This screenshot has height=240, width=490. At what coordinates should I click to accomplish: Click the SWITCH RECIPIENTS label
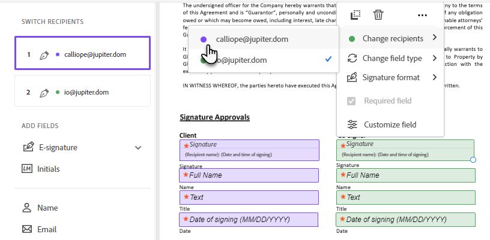point(52,22)
